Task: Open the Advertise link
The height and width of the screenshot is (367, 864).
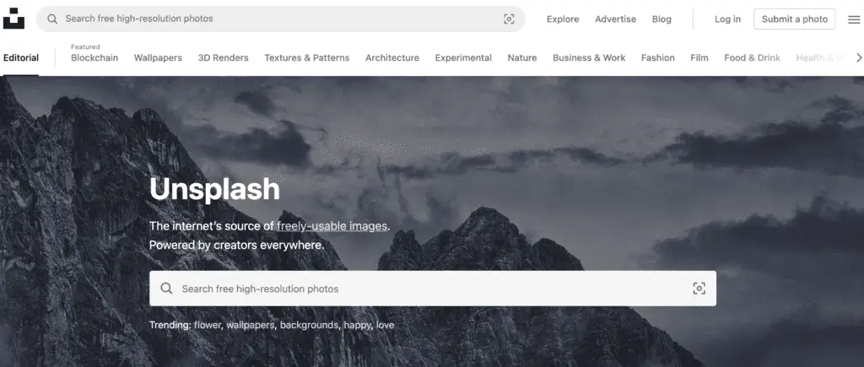Action: (615, 19)
